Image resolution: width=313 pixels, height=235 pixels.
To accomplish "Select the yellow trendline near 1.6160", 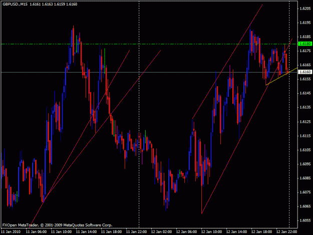I will (x=281, y=77).
